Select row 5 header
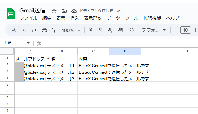Screen dimensions: 198x114 (7, 85)
